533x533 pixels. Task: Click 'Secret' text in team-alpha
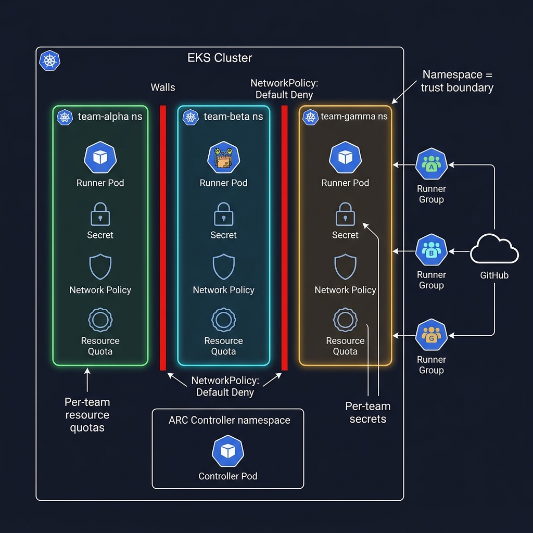click(x=100, y=235)
